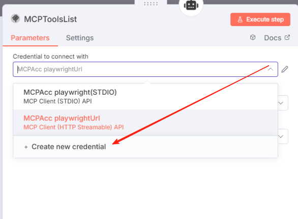Image resolution: width=298 pixels, height=219 pixels.
Task: Select the Parameters tab
Action: tap(30, 38)
